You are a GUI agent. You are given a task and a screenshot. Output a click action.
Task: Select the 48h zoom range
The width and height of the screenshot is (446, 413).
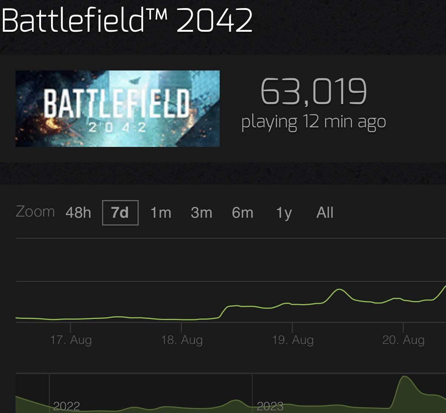[78, 213]
